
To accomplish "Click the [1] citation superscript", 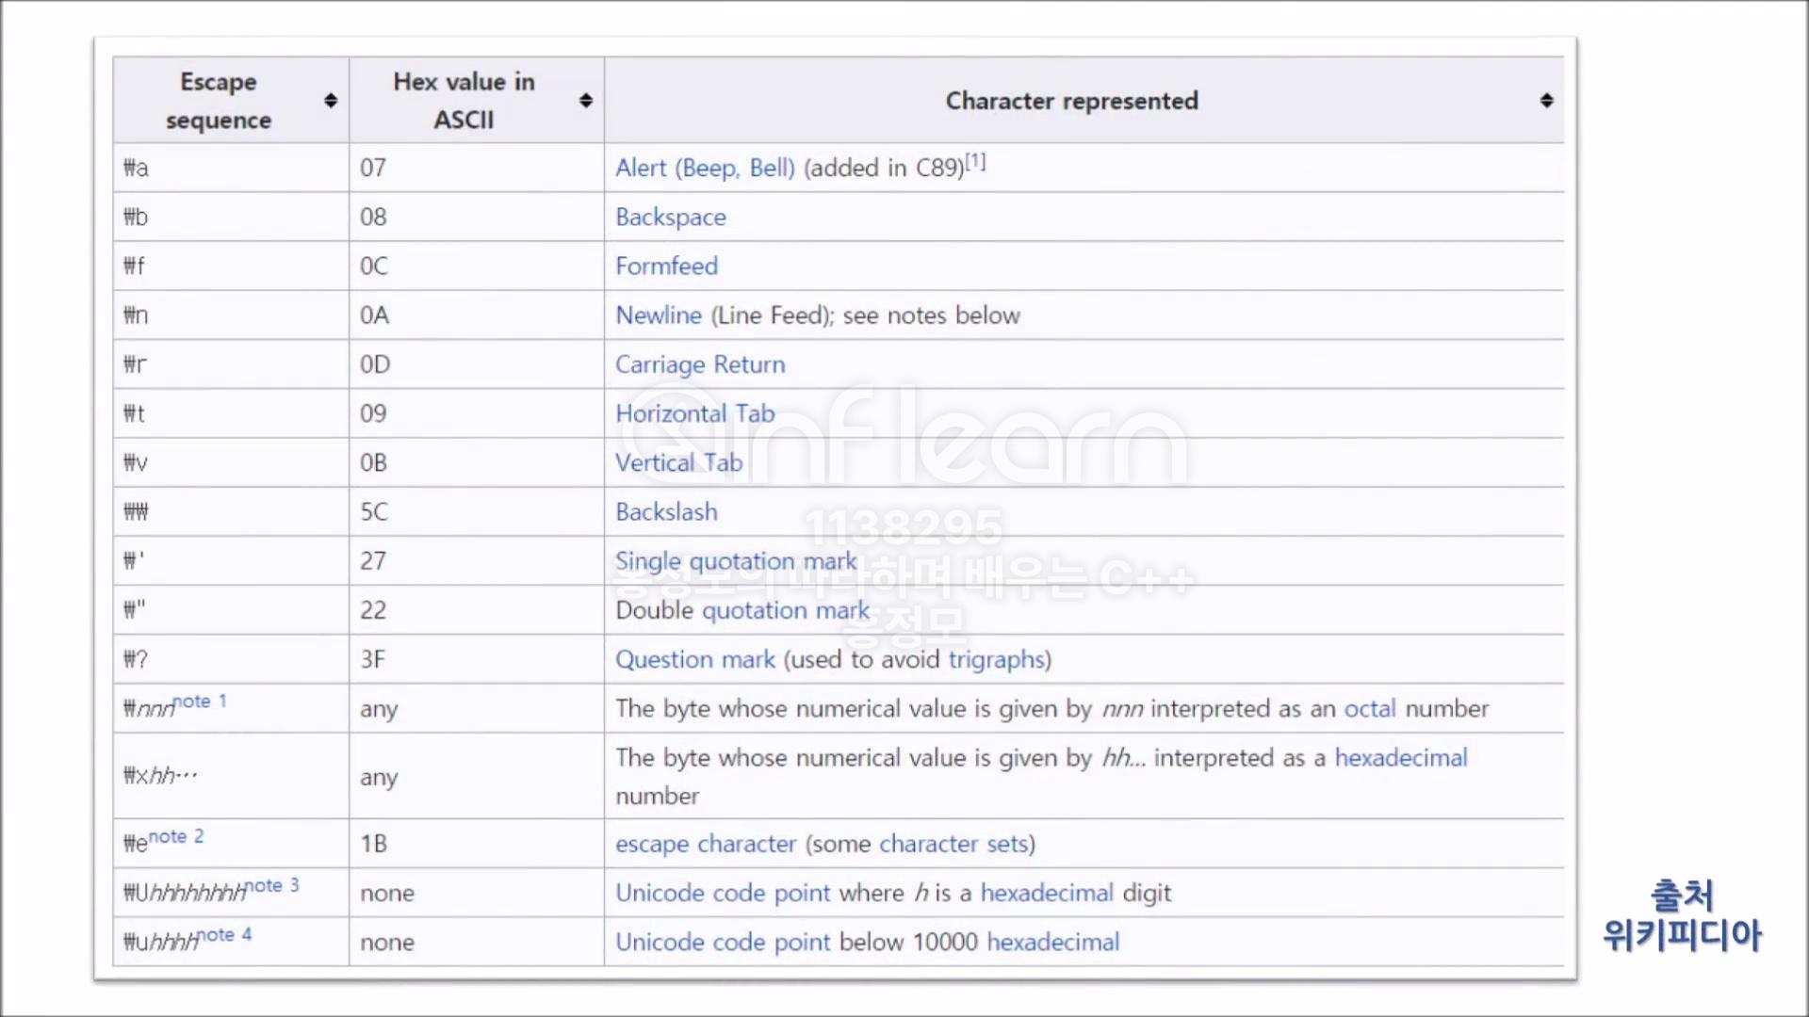I will (x=975, y=162).
